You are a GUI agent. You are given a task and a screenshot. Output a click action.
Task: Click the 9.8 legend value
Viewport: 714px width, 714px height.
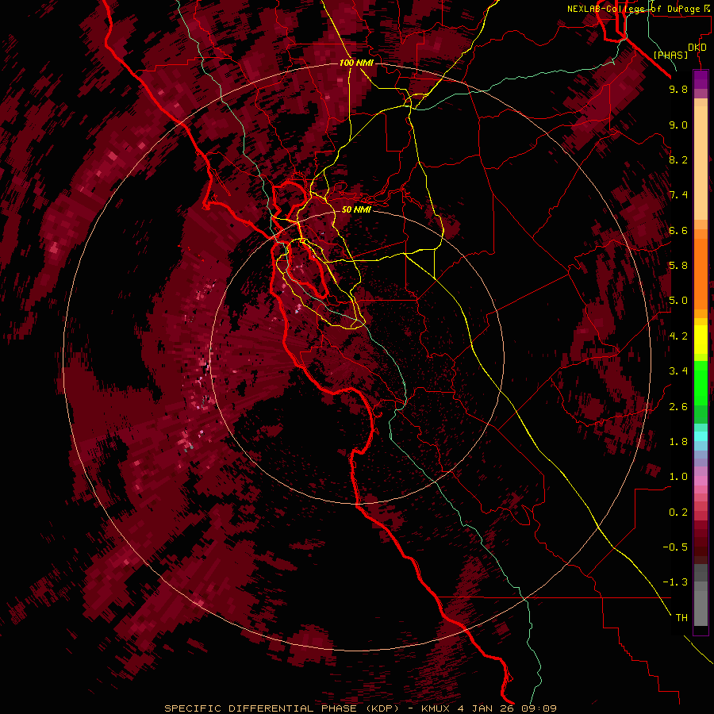pyautogui.click(x=678, y=89)
